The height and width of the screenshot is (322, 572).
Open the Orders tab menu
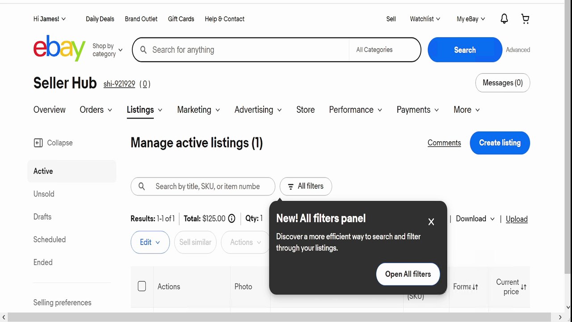96,110
